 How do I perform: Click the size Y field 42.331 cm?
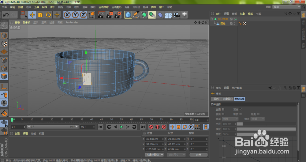tap(177, 144)
